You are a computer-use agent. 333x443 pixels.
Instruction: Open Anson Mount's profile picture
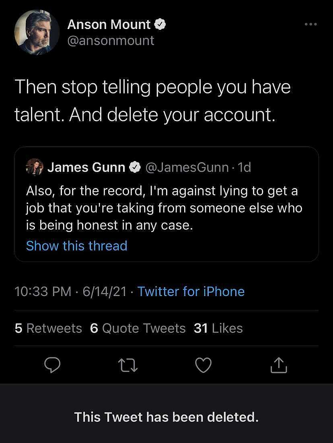pos(35,32)
